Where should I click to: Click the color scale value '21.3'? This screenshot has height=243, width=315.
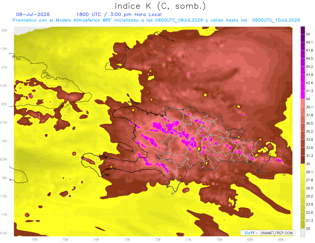pyautogui.click(x=309, y=221)
